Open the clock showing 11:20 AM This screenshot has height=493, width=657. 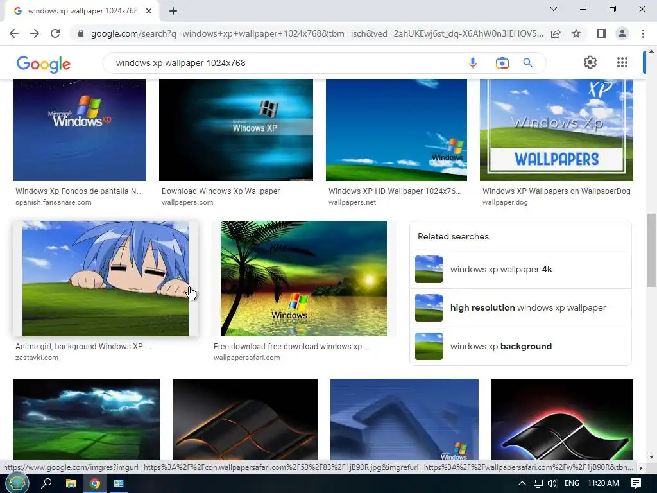(x=603, y=483)
